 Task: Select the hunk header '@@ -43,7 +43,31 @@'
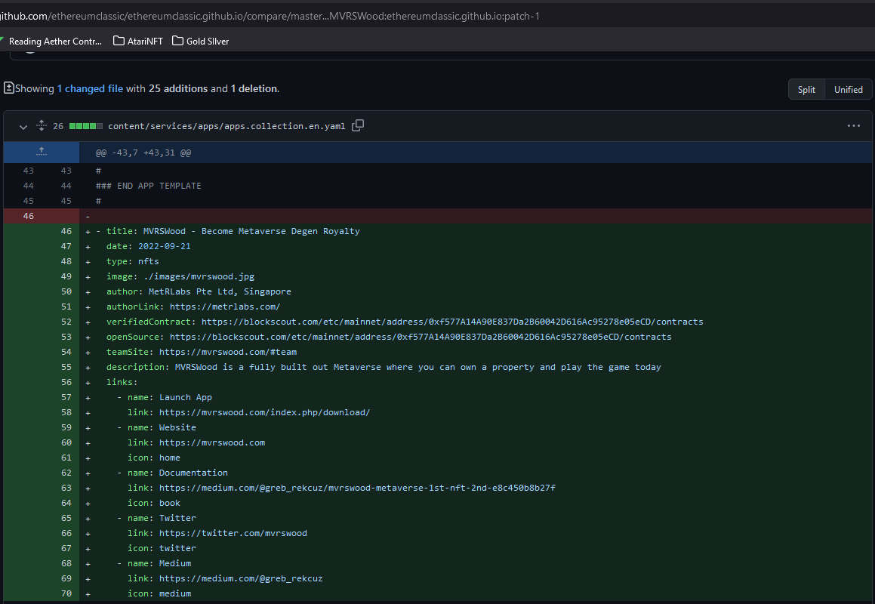click(143, 153)
